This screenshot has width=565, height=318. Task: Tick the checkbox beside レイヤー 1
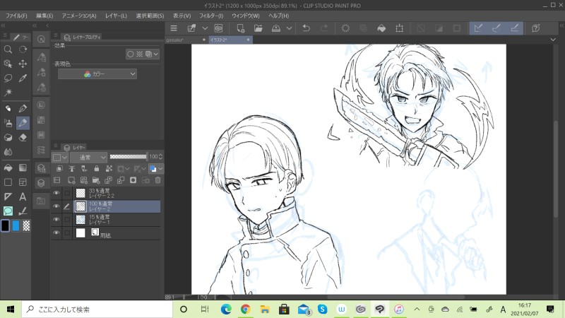(x=67, y=220)
